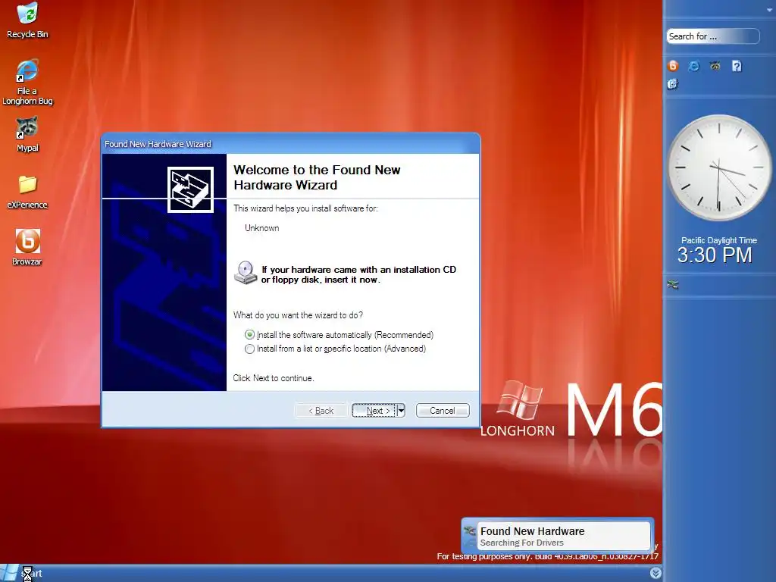Viewport: 776px width, 582px height.
Task: Open the sidebar options arrow at top
Action: [x=770, y=9]
